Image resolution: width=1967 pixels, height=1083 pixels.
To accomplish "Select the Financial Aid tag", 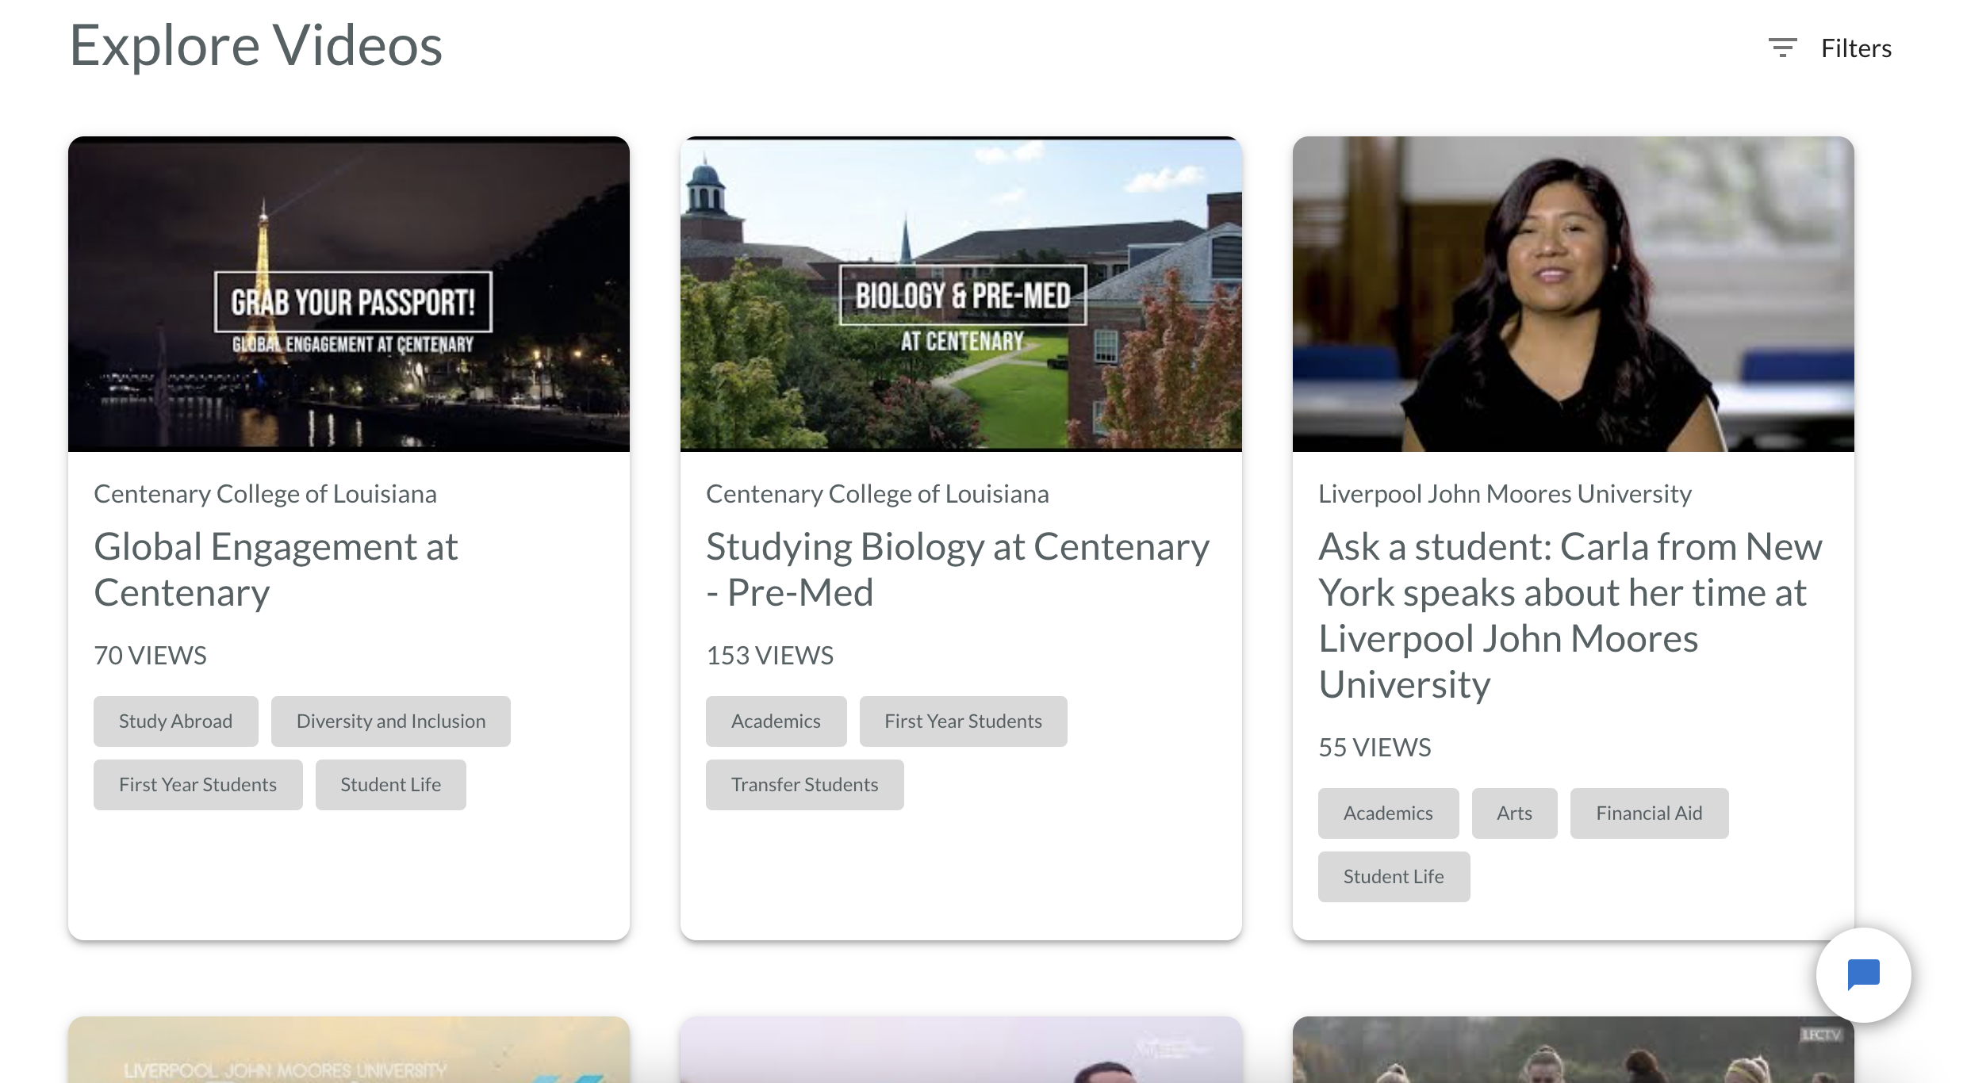I will [1650, 813].
